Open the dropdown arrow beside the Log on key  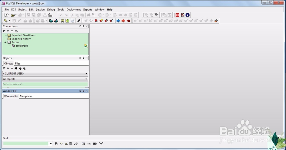9,21
